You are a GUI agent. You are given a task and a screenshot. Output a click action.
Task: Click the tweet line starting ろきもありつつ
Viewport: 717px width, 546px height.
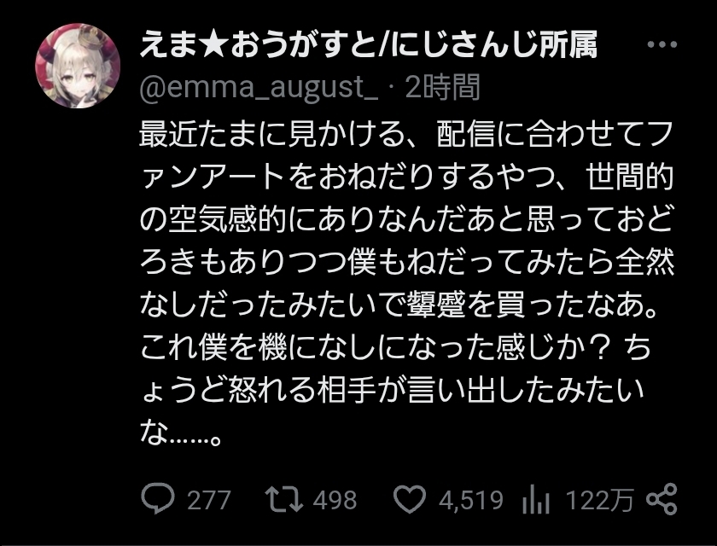point(406,263)
